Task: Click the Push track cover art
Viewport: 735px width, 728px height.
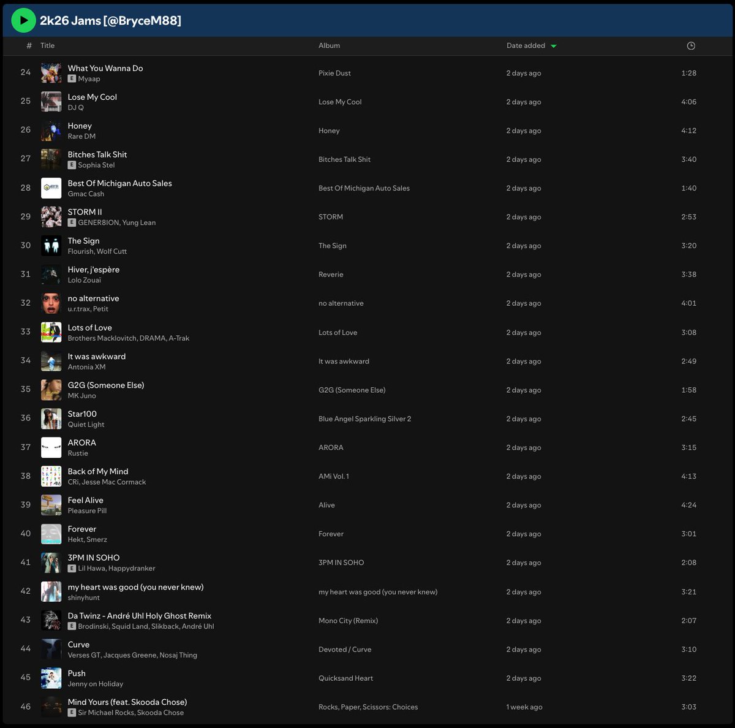Action: tap(51, 678)
